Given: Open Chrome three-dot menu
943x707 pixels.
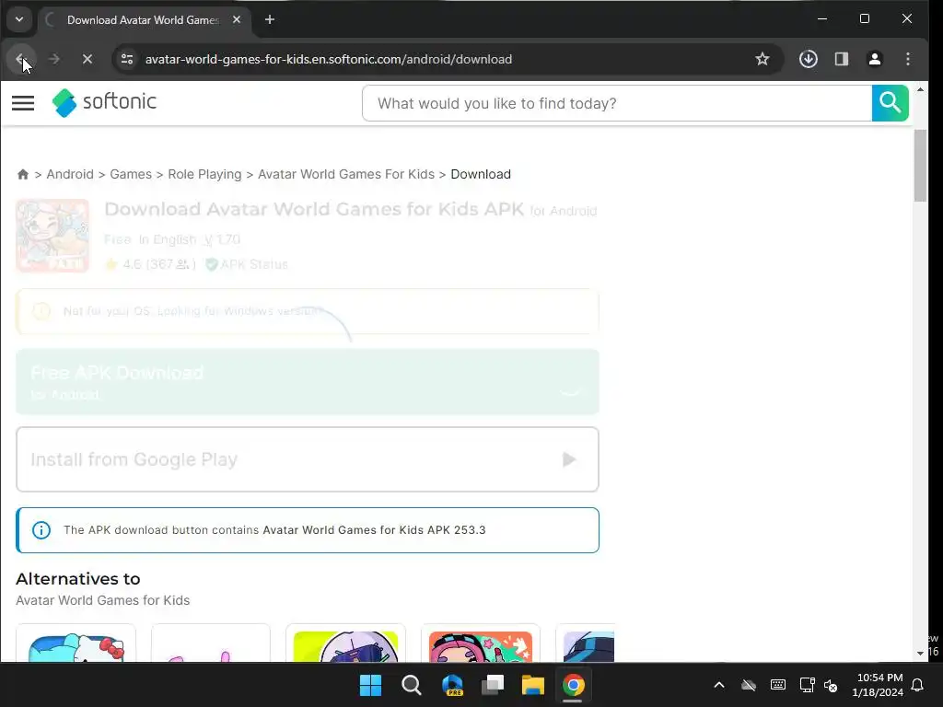Looking at the screenshot, I should point(907,59).
